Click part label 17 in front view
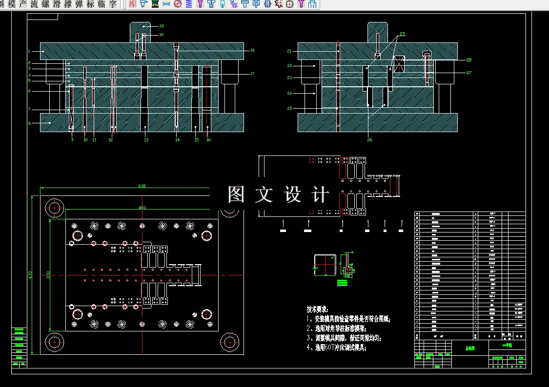Viewport: 549px width, 387px height. click(x=252, y=74)
